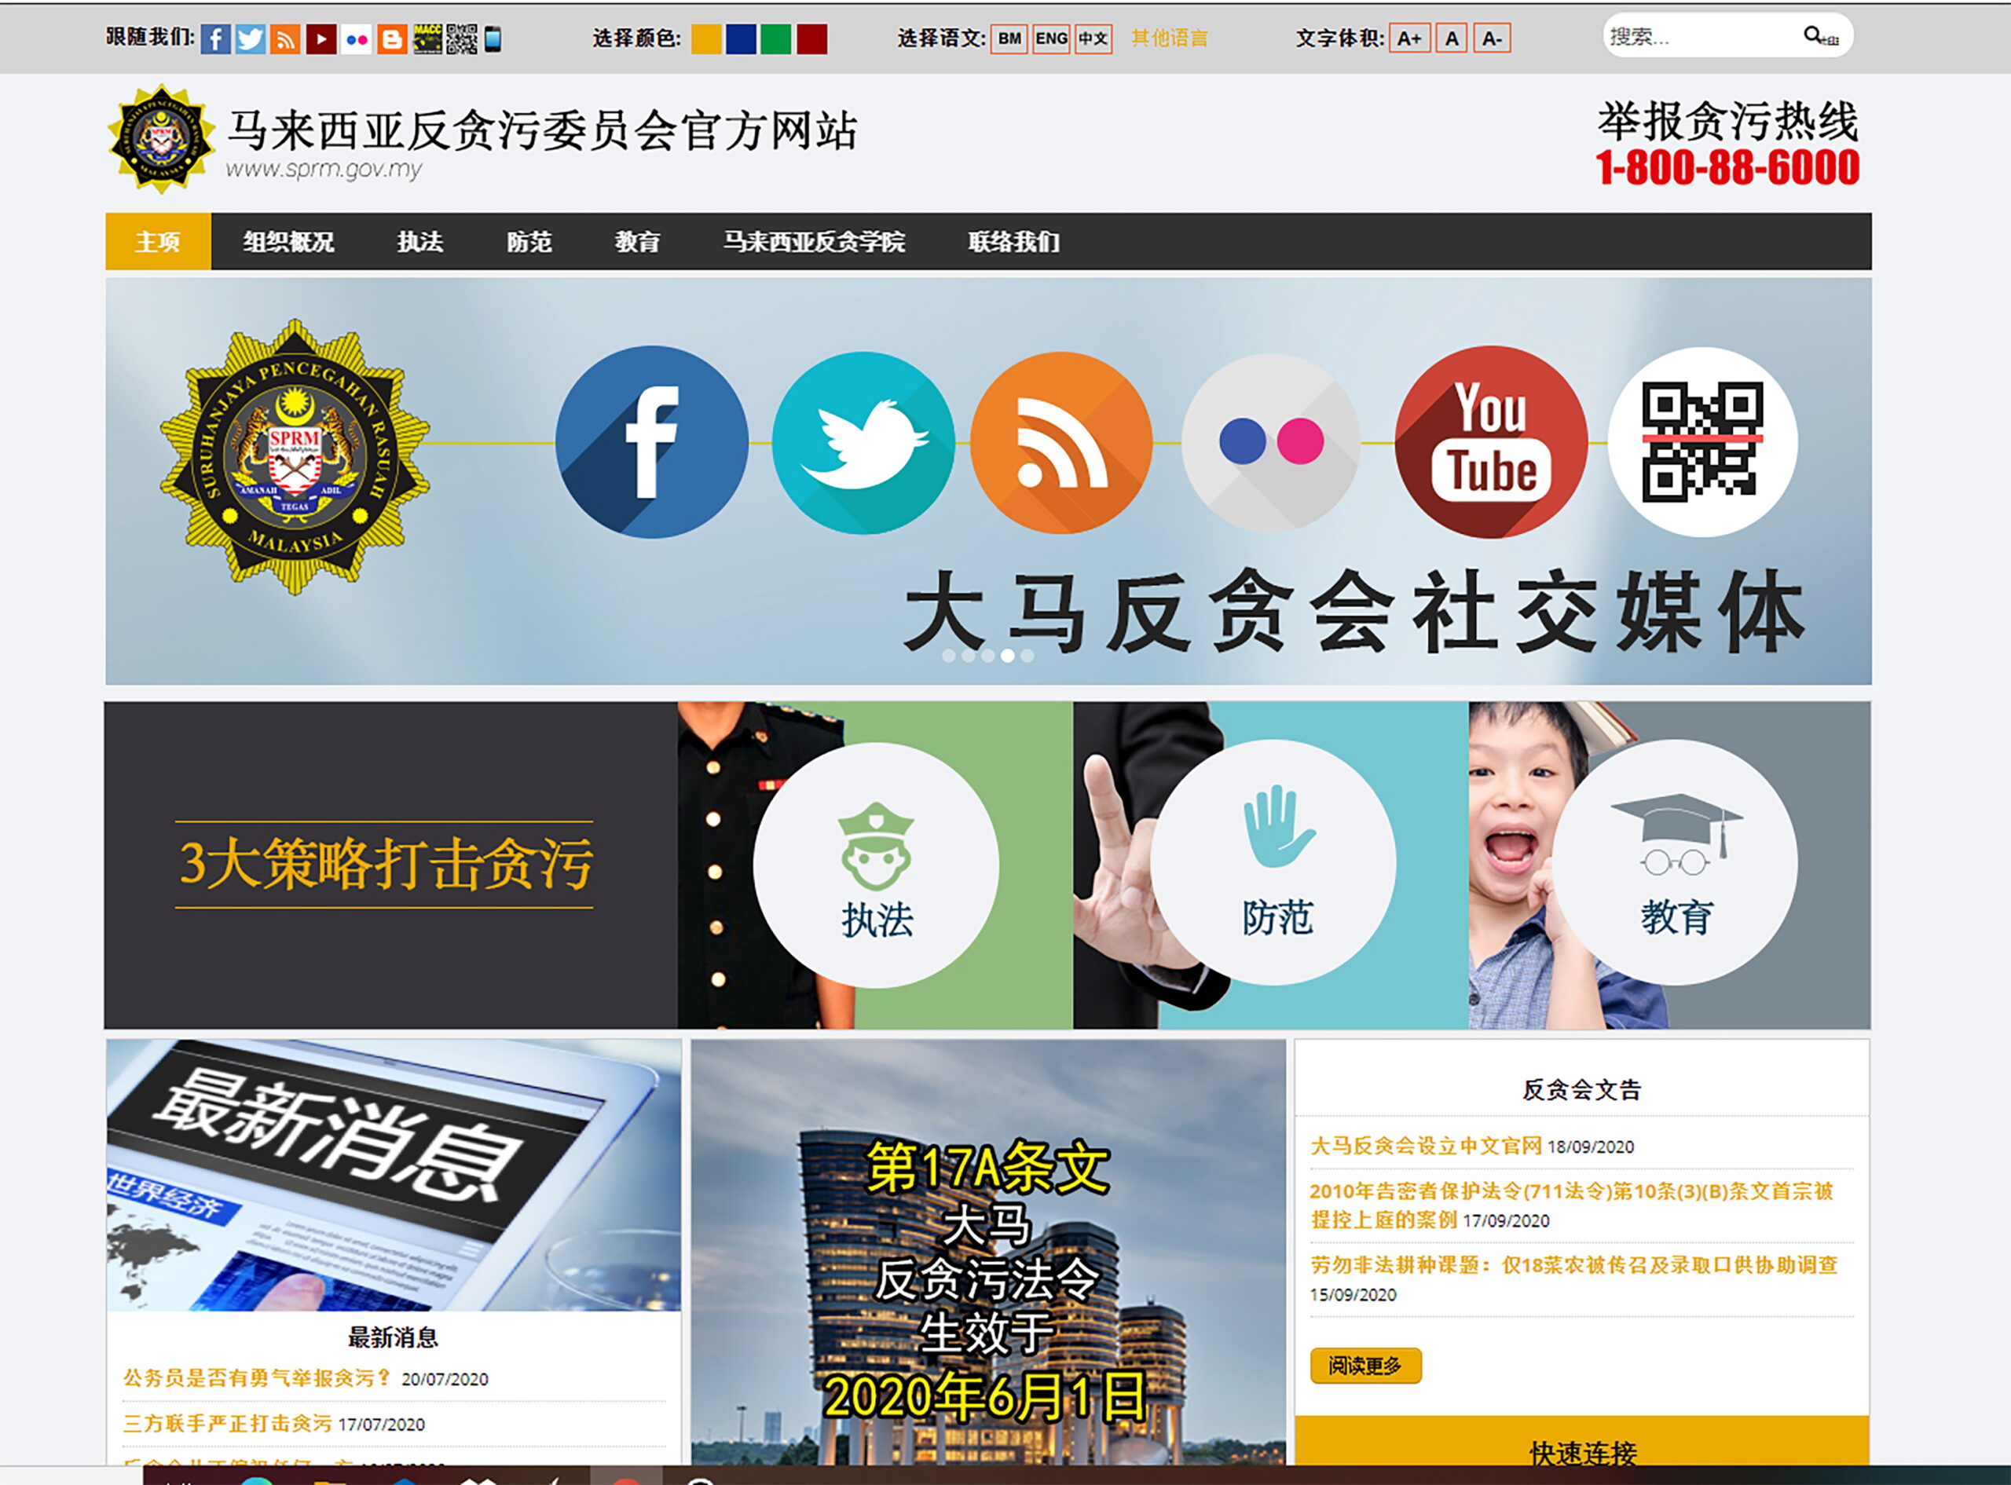Click large Twitter bird circle in the banner
The width and height of the screenshot is (2011, 1485).
863,442
